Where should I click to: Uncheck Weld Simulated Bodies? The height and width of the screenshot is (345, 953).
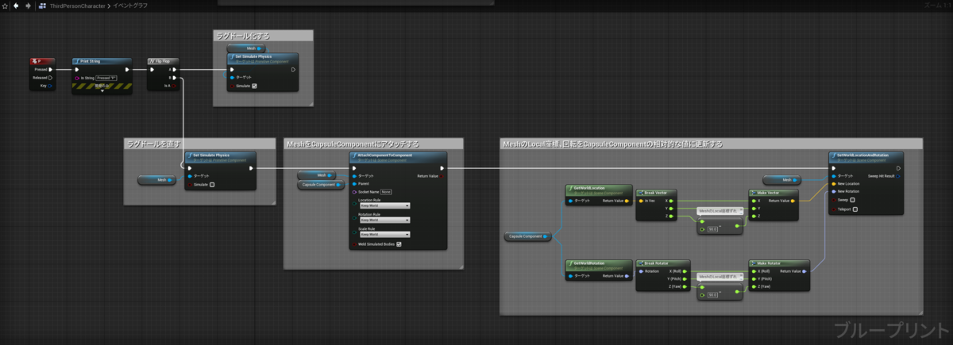399,244
